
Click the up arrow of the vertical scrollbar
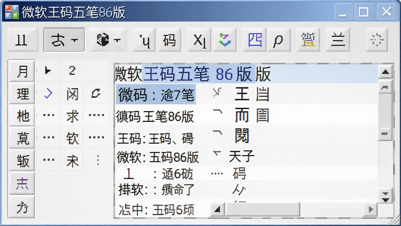pyautogui.click(x=385, y=72)
